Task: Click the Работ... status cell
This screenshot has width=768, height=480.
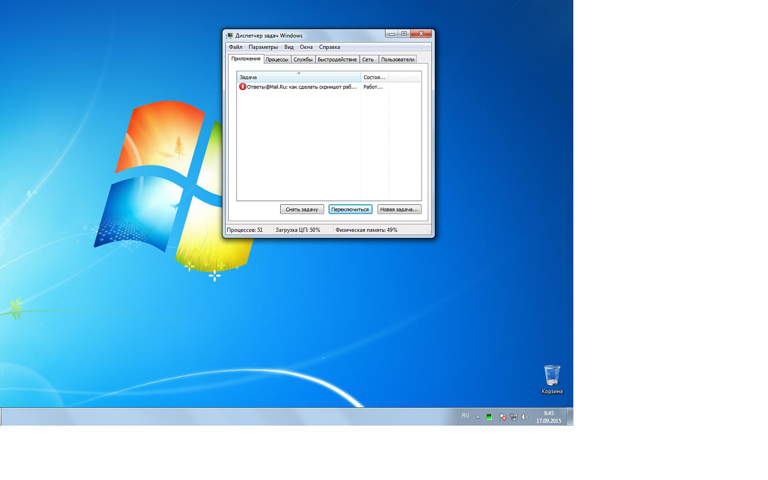Action: tap(373, 87)
